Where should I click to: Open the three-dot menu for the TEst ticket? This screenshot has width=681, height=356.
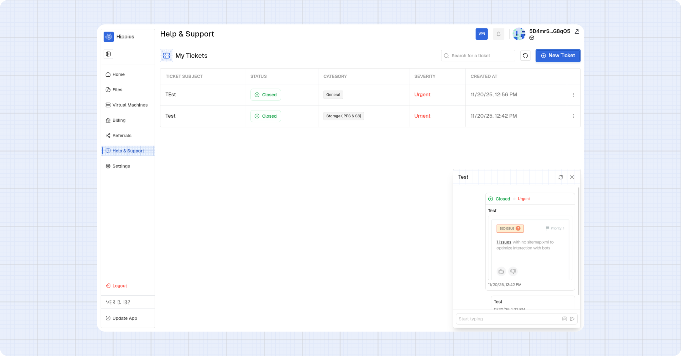coord(573,95)
